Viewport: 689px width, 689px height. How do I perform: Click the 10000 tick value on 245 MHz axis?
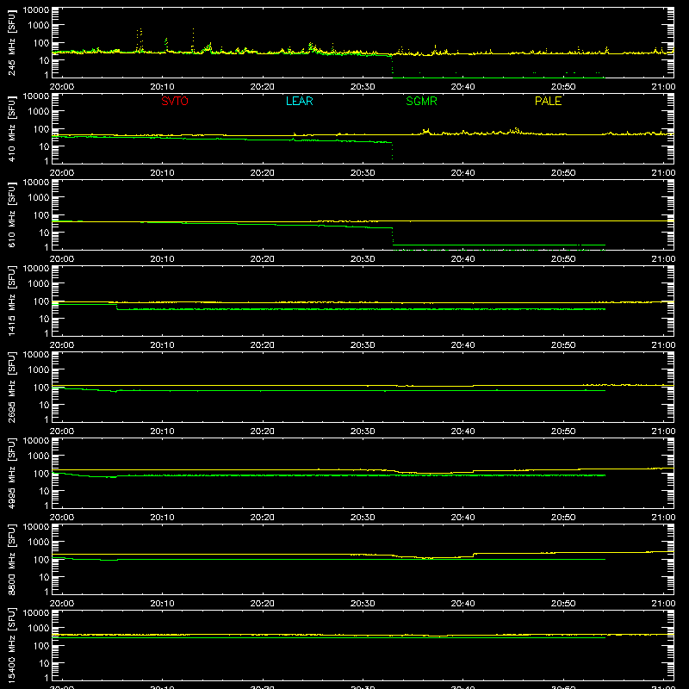[x=36, y=10]
